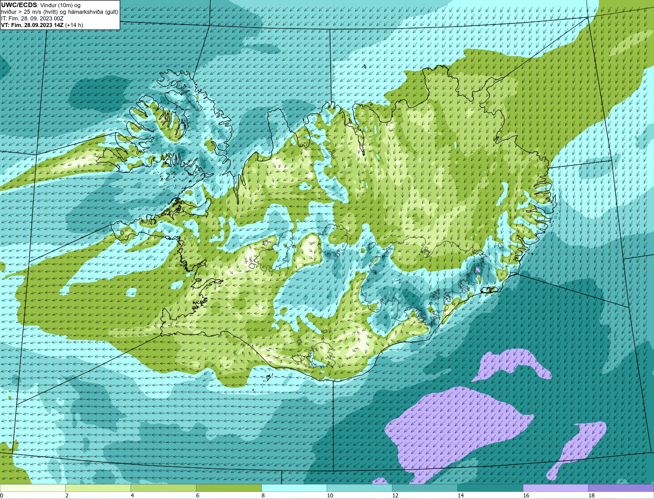Click the '(+14 h)' forecast offset text
Image resolution: width=654 pixels, height=499 pixels.
[x=74, y=24]
